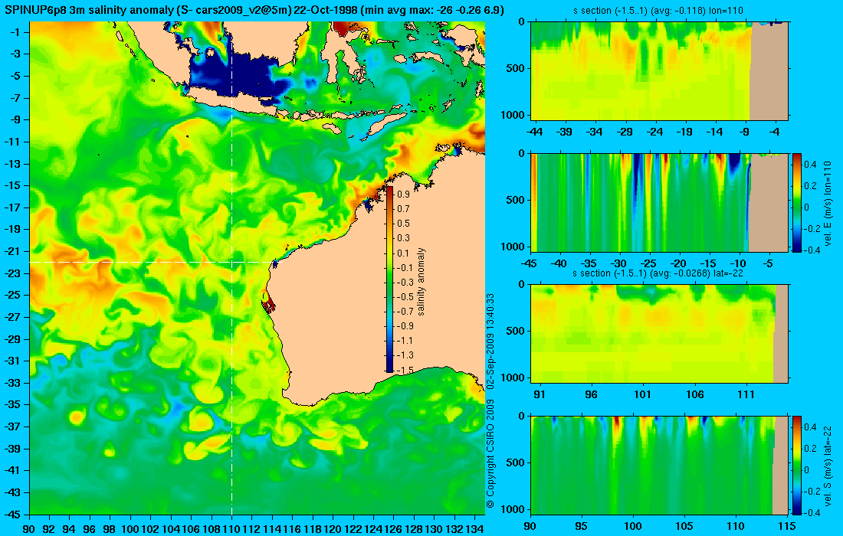
Task: Click the -44 label on lon=110 salinity section
Action: 534,132
